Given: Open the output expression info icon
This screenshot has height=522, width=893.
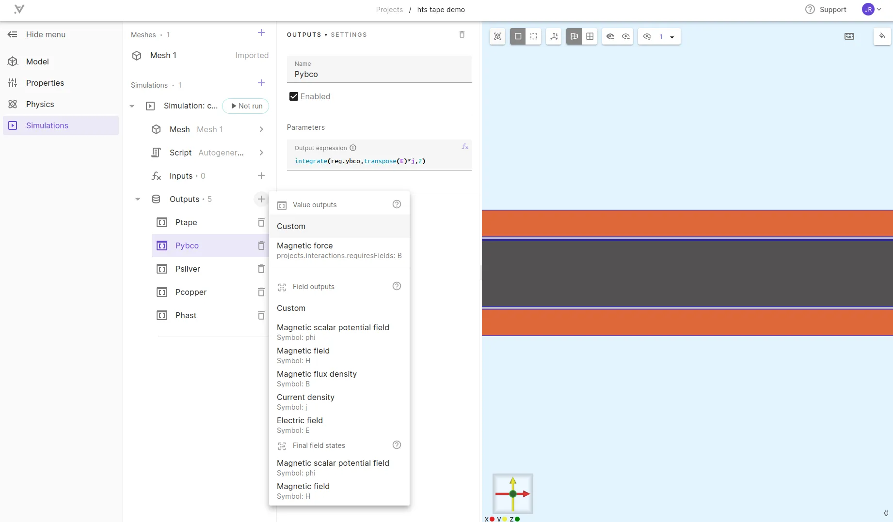Looking at the screenshot, I should 353,148.
